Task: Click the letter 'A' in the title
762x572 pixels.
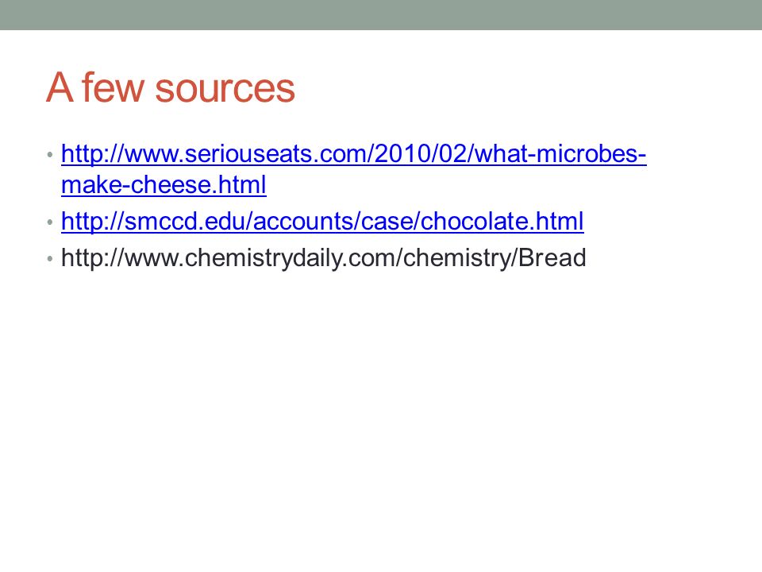Action: click(x=60, y=87)
